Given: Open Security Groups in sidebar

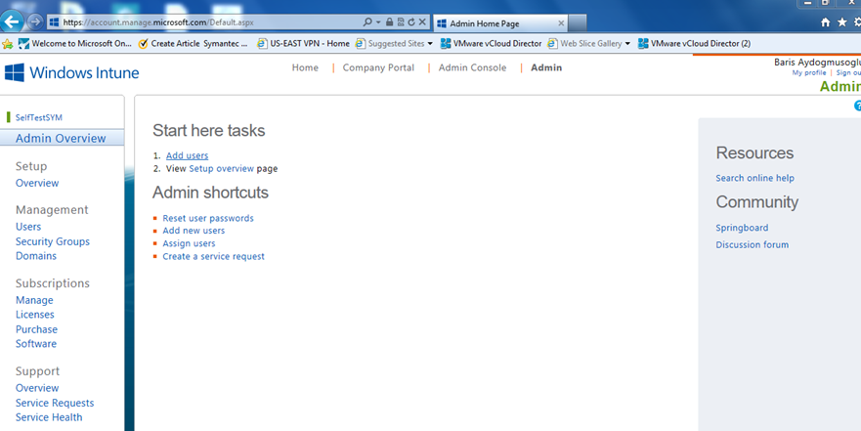Looking at the screenshot, I should click(x=52, y=241).
